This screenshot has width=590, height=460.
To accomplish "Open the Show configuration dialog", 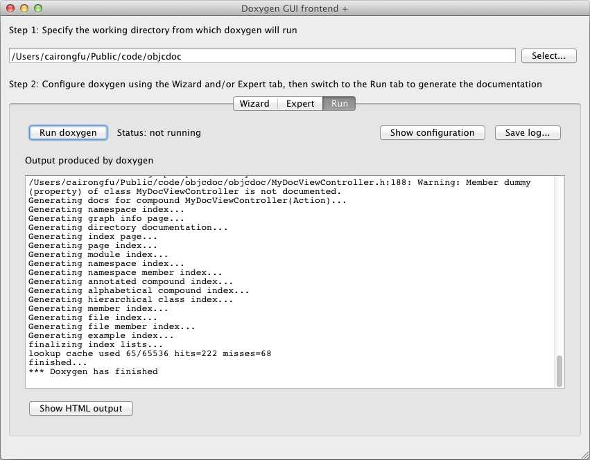I will click(433, 133).
